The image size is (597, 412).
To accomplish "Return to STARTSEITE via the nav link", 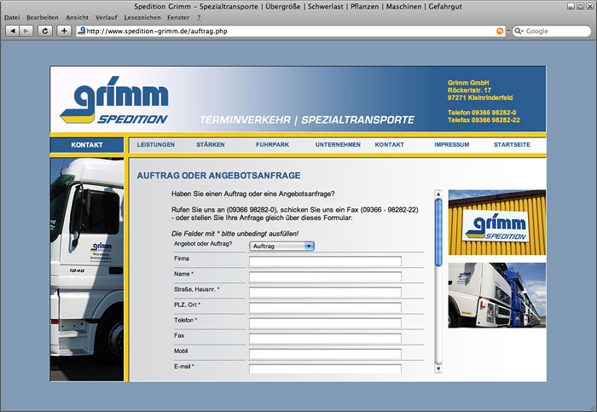I will (512, 145).
